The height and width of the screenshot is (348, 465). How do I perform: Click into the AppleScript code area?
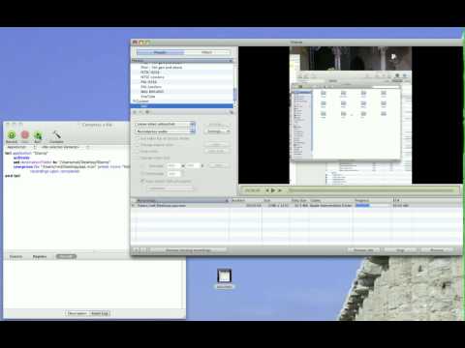point(66,200)
